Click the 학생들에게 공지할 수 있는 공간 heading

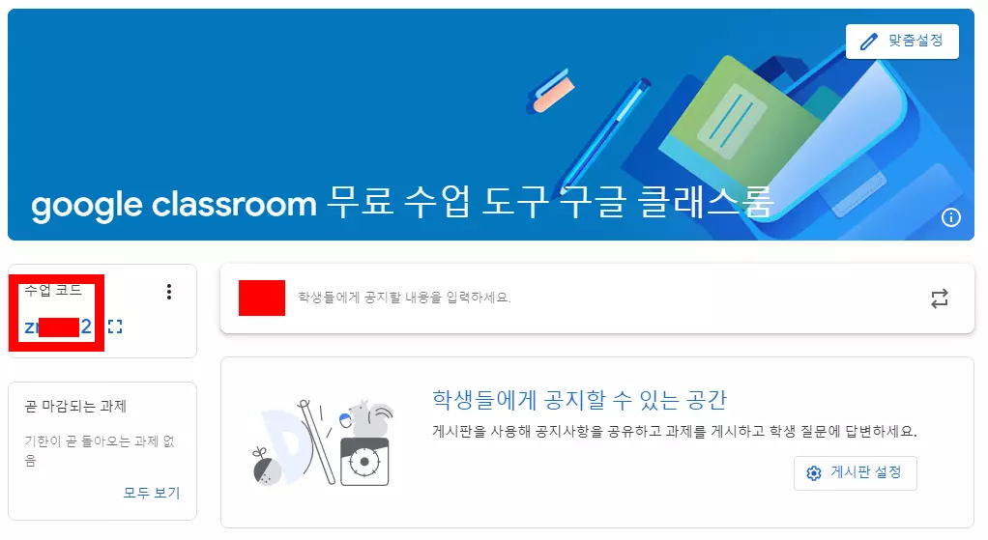pyautogui.click(x=580, y=400)
